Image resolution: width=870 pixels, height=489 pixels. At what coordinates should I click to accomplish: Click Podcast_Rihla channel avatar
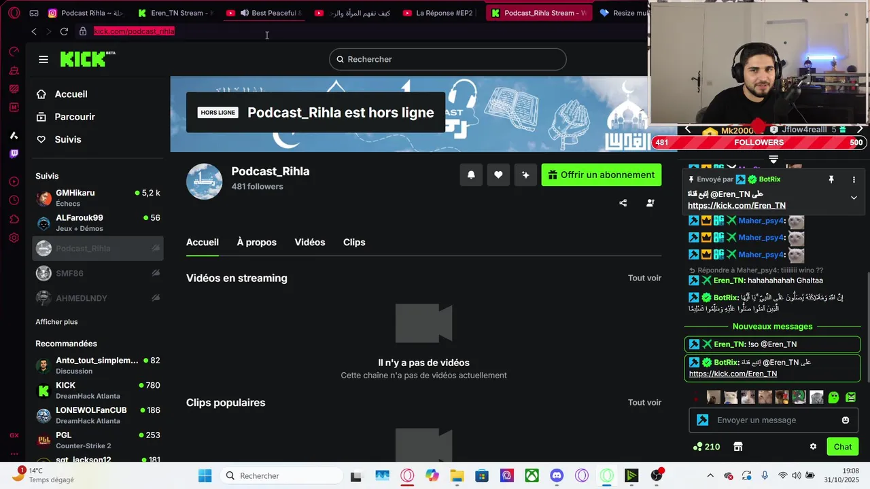click(204, 181)
